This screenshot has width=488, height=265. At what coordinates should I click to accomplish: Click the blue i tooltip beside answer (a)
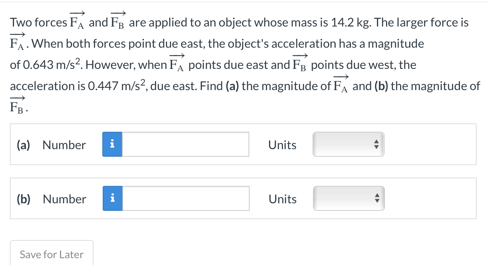tap(112, 144)
